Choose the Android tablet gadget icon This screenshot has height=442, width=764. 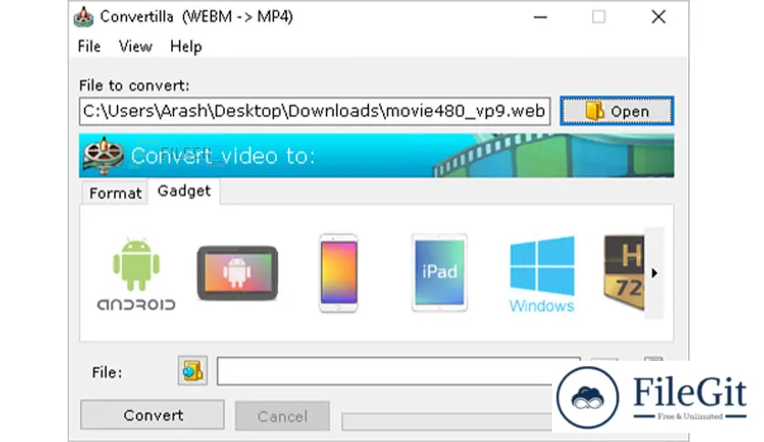[238, 273]
